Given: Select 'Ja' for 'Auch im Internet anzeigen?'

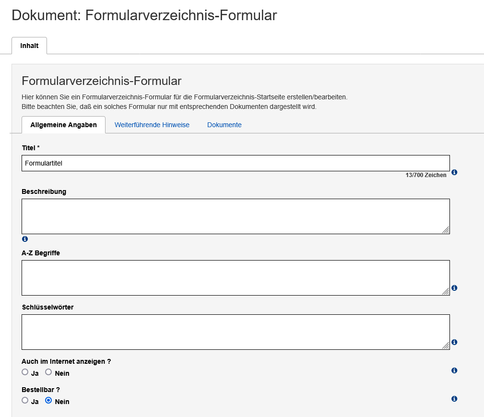Looking at the screenshot, I should (x=24, y=372).
